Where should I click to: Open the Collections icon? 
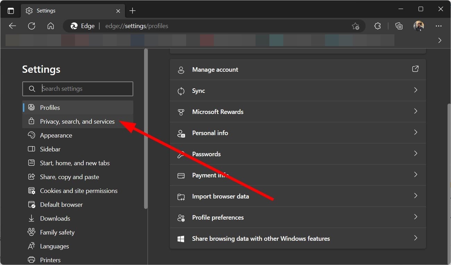tap(399, 26)
